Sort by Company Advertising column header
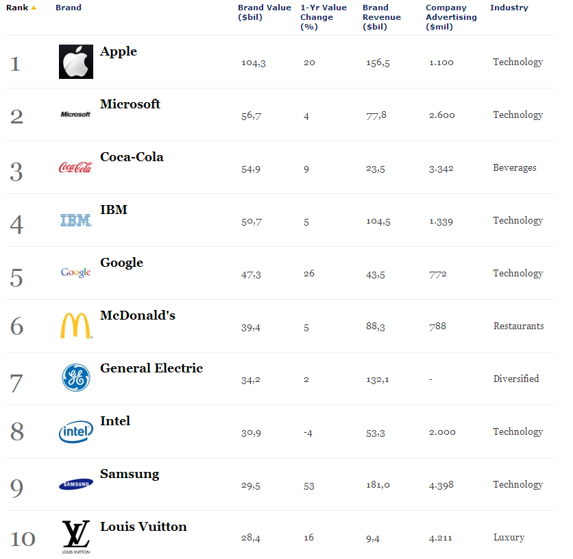573x559 pixels. pyautogui.click(x=451, y=17)
